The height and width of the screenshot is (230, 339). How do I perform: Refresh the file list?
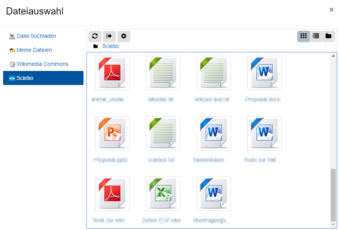coord(95,36)
